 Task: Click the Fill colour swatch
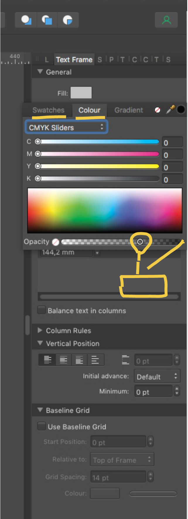point(81,93)
